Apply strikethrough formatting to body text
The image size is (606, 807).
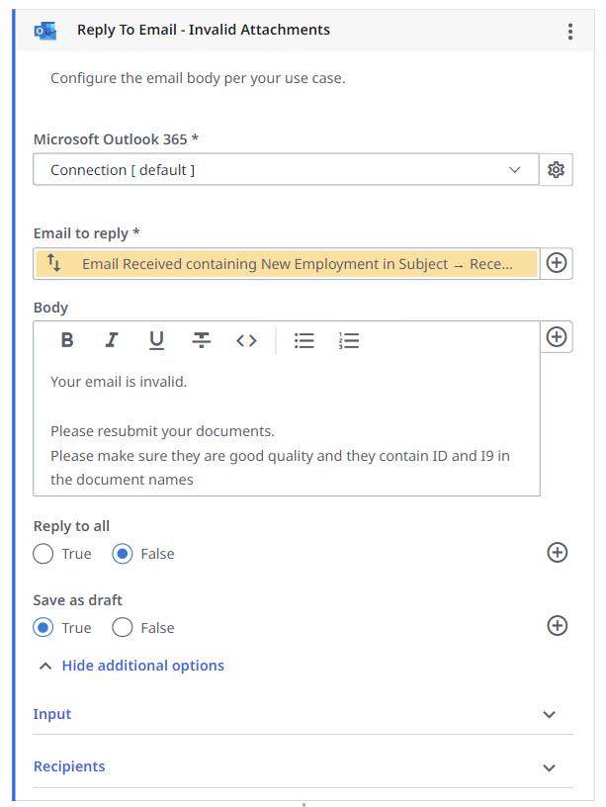(202, 340)
